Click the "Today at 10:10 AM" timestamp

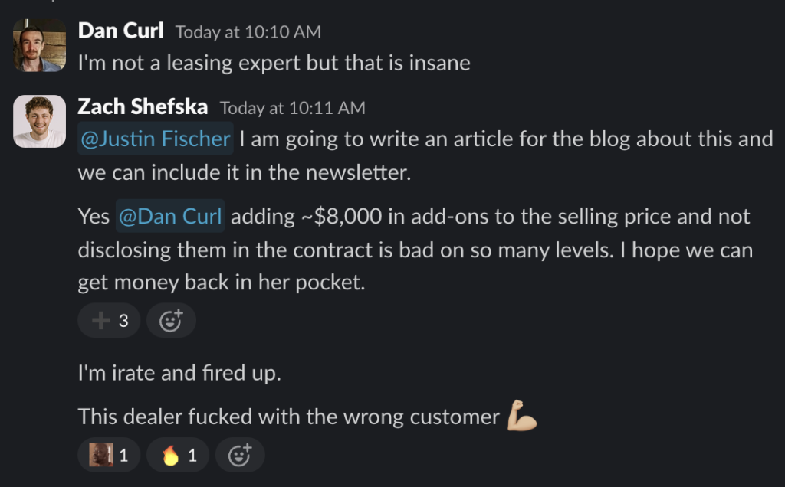(x=248, y=32)
